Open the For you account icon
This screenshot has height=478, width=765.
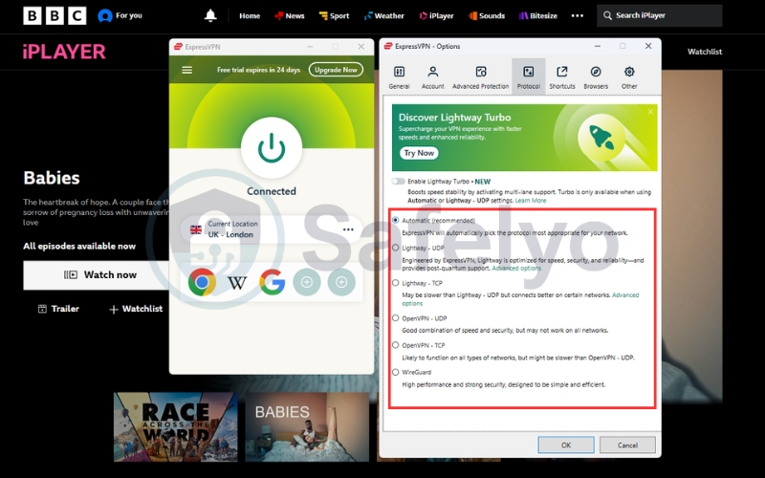click(x=105, y=15)
